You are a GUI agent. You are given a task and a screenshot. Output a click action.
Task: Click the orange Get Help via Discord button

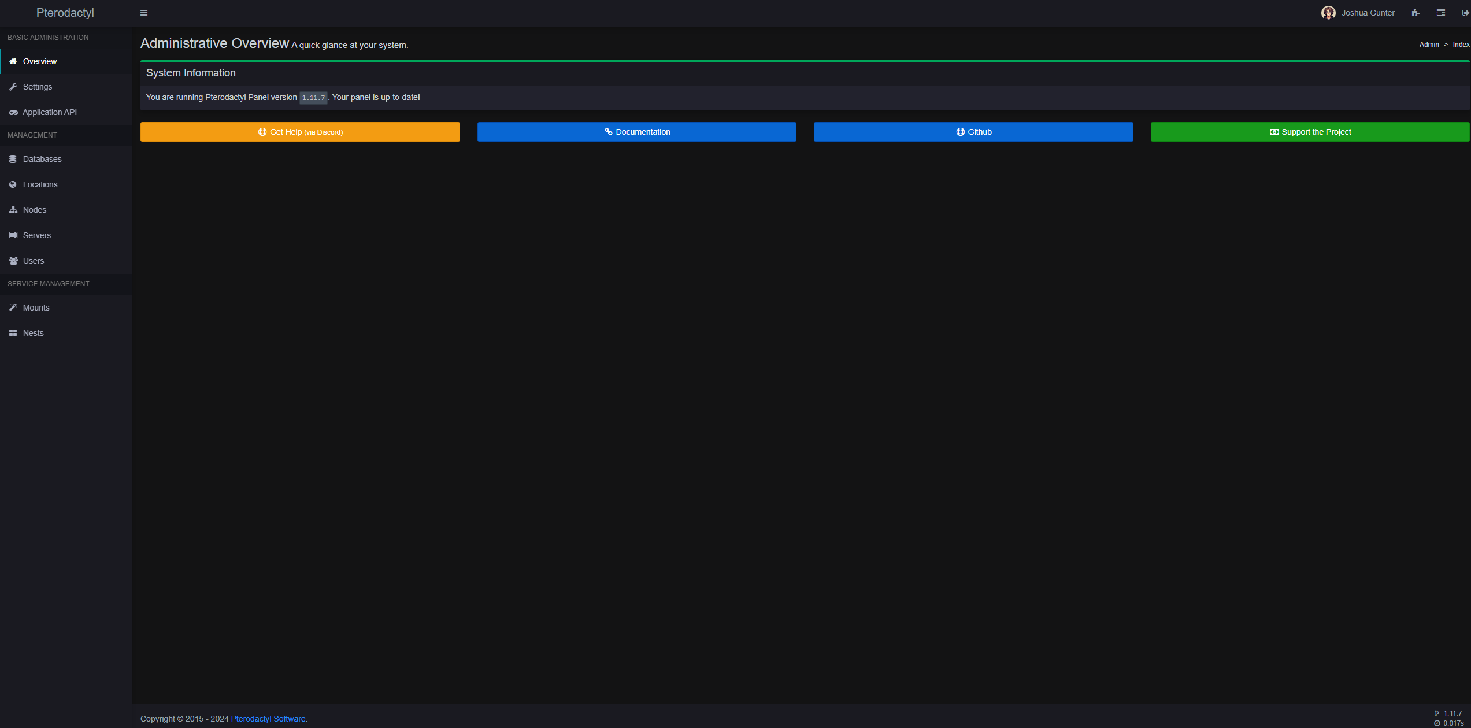click(300, 132)
